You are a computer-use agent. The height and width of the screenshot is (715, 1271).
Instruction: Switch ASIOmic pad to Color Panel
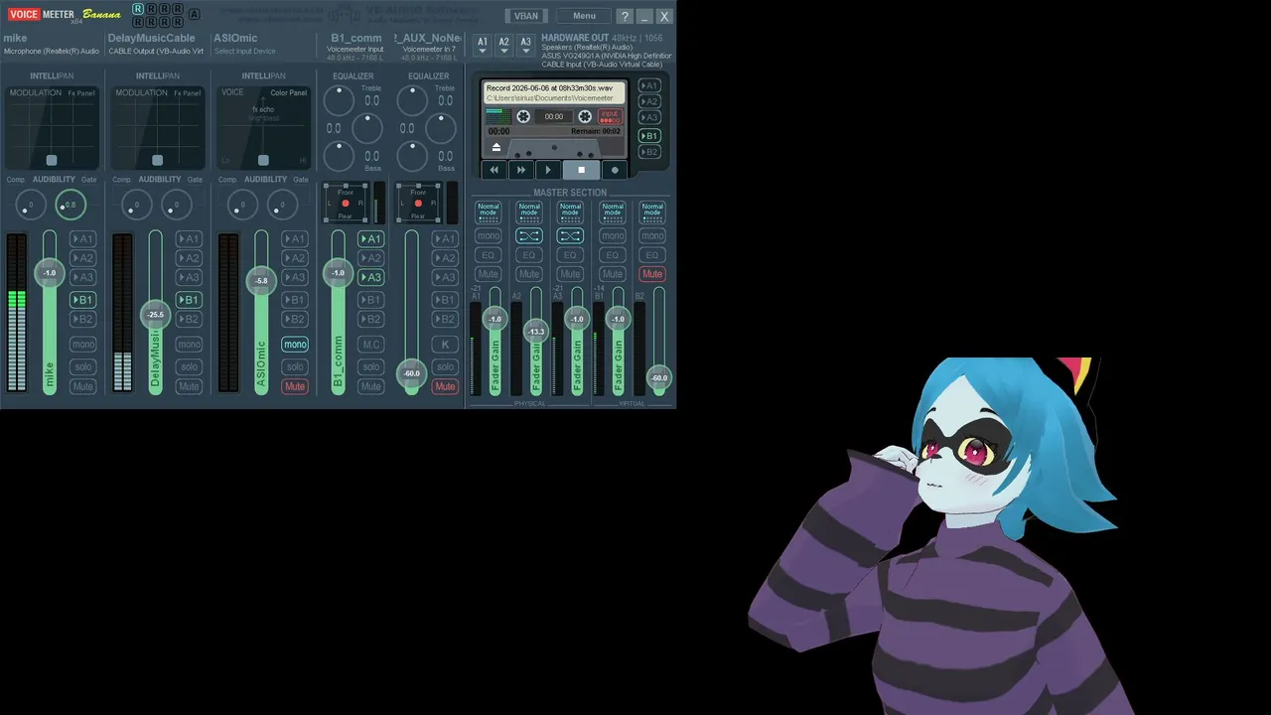click(289, 93)
